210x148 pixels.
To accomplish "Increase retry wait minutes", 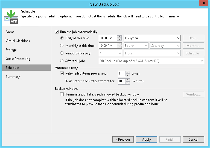I will (128, 80).
